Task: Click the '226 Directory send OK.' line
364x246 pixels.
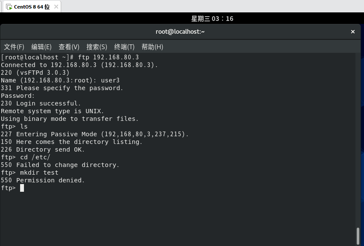Action: point(43,149)
